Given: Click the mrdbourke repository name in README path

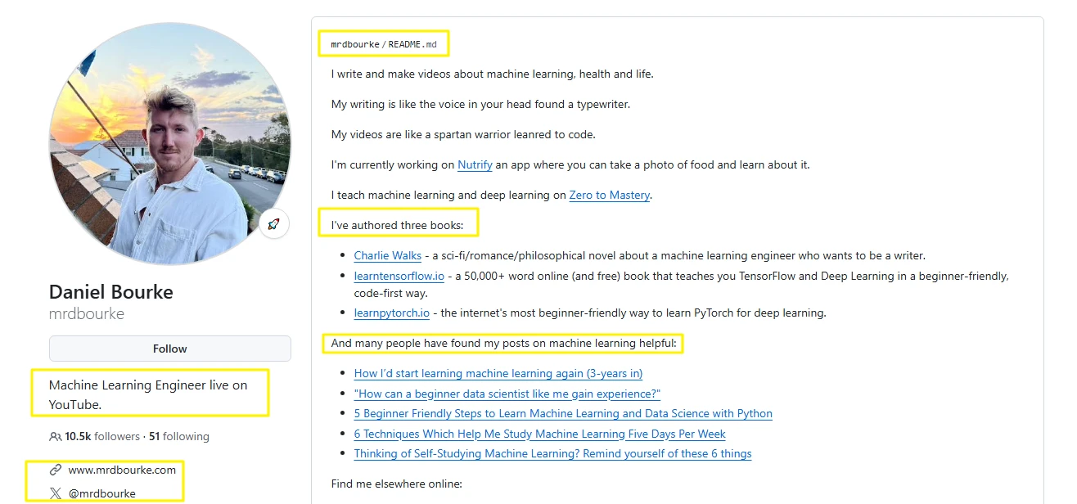Looking at the screenshot, I should click(355, 44).
